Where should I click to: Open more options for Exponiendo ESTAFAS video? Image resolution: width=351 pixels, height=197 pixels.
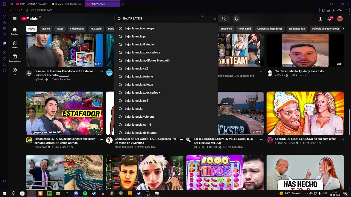point(101,139)
